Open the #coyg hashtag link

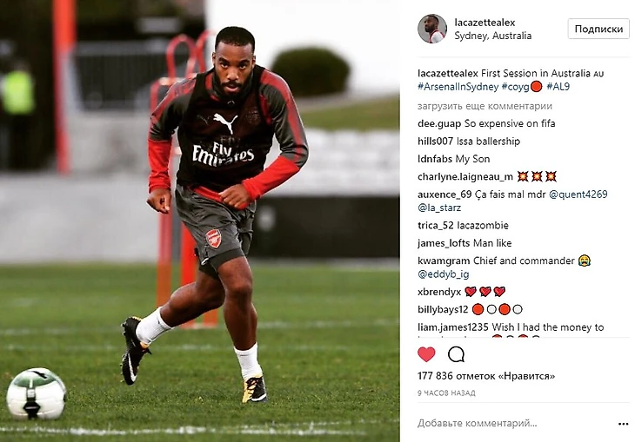516,87
